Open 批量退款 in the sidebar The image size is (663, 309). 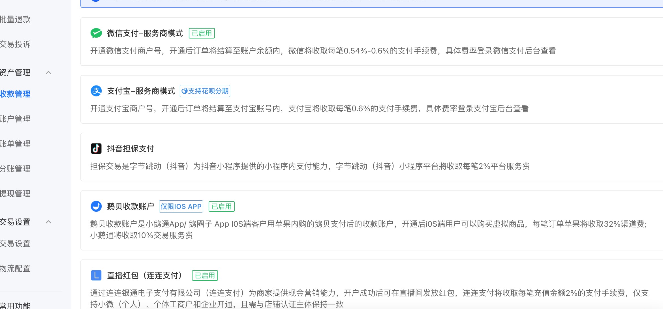(15, 19)
